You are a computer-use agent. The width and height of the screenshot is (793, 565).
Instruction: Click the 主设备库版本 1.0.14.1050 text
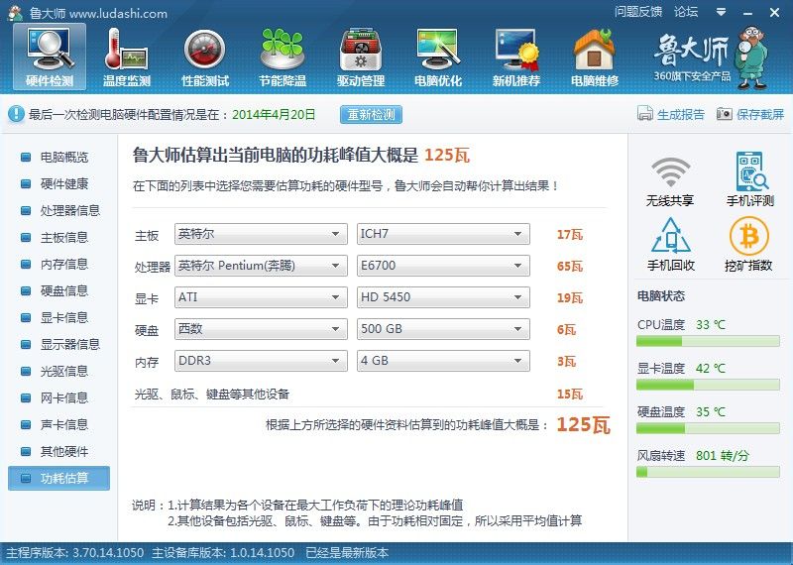(223, 553)
